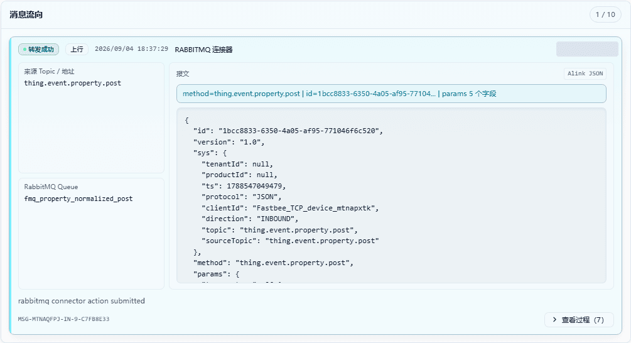Viewport: 631px width, 343px height.
Task: Click the gray placeholder box in card header
Action: [587, 49]
